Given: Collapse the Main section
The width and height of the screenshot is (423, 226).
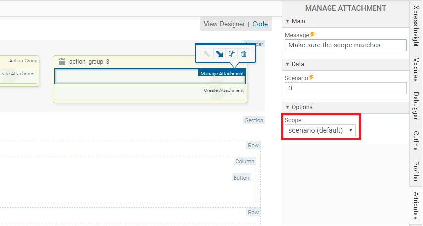Looking at the screenshot, I should [288, 21].
